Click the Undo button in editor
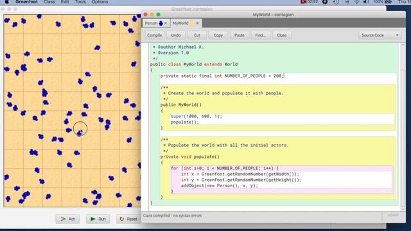The width and height of the screenshot is (411, 231). (176, 35)
